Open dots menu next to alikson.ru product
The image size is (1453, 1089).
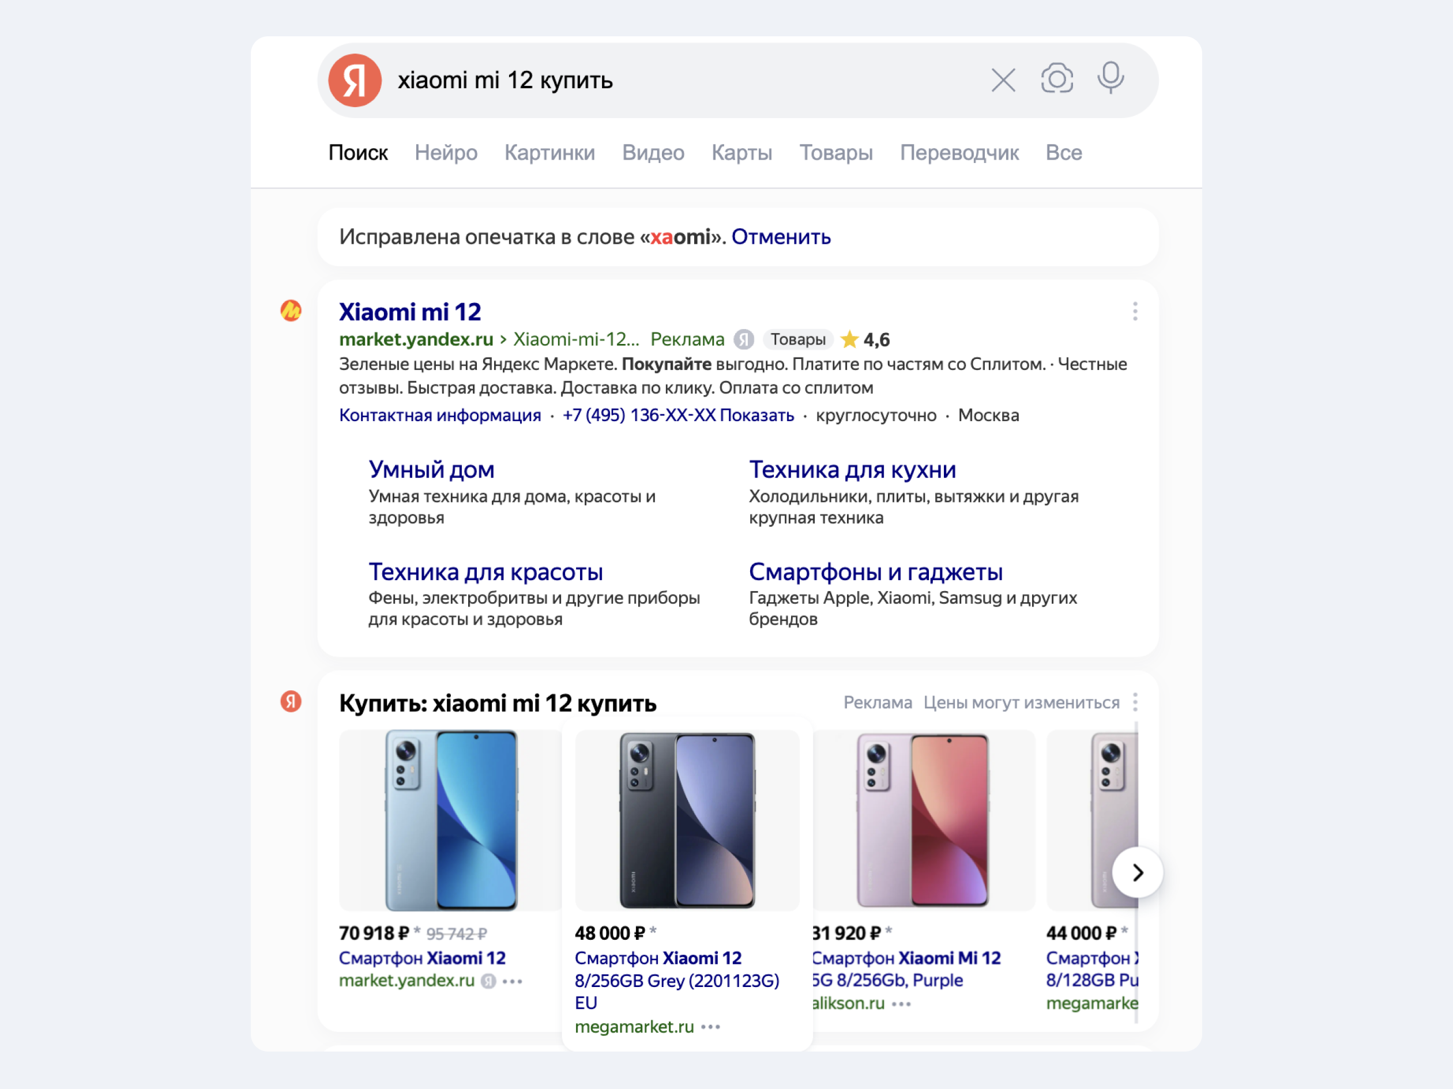pos(901,1004)
